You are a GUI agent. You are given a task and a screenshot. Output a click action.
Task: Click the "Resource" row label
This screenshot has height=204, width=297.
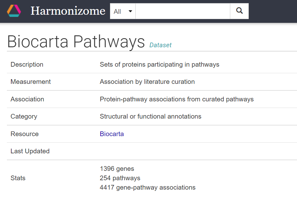tap(25, 134)
